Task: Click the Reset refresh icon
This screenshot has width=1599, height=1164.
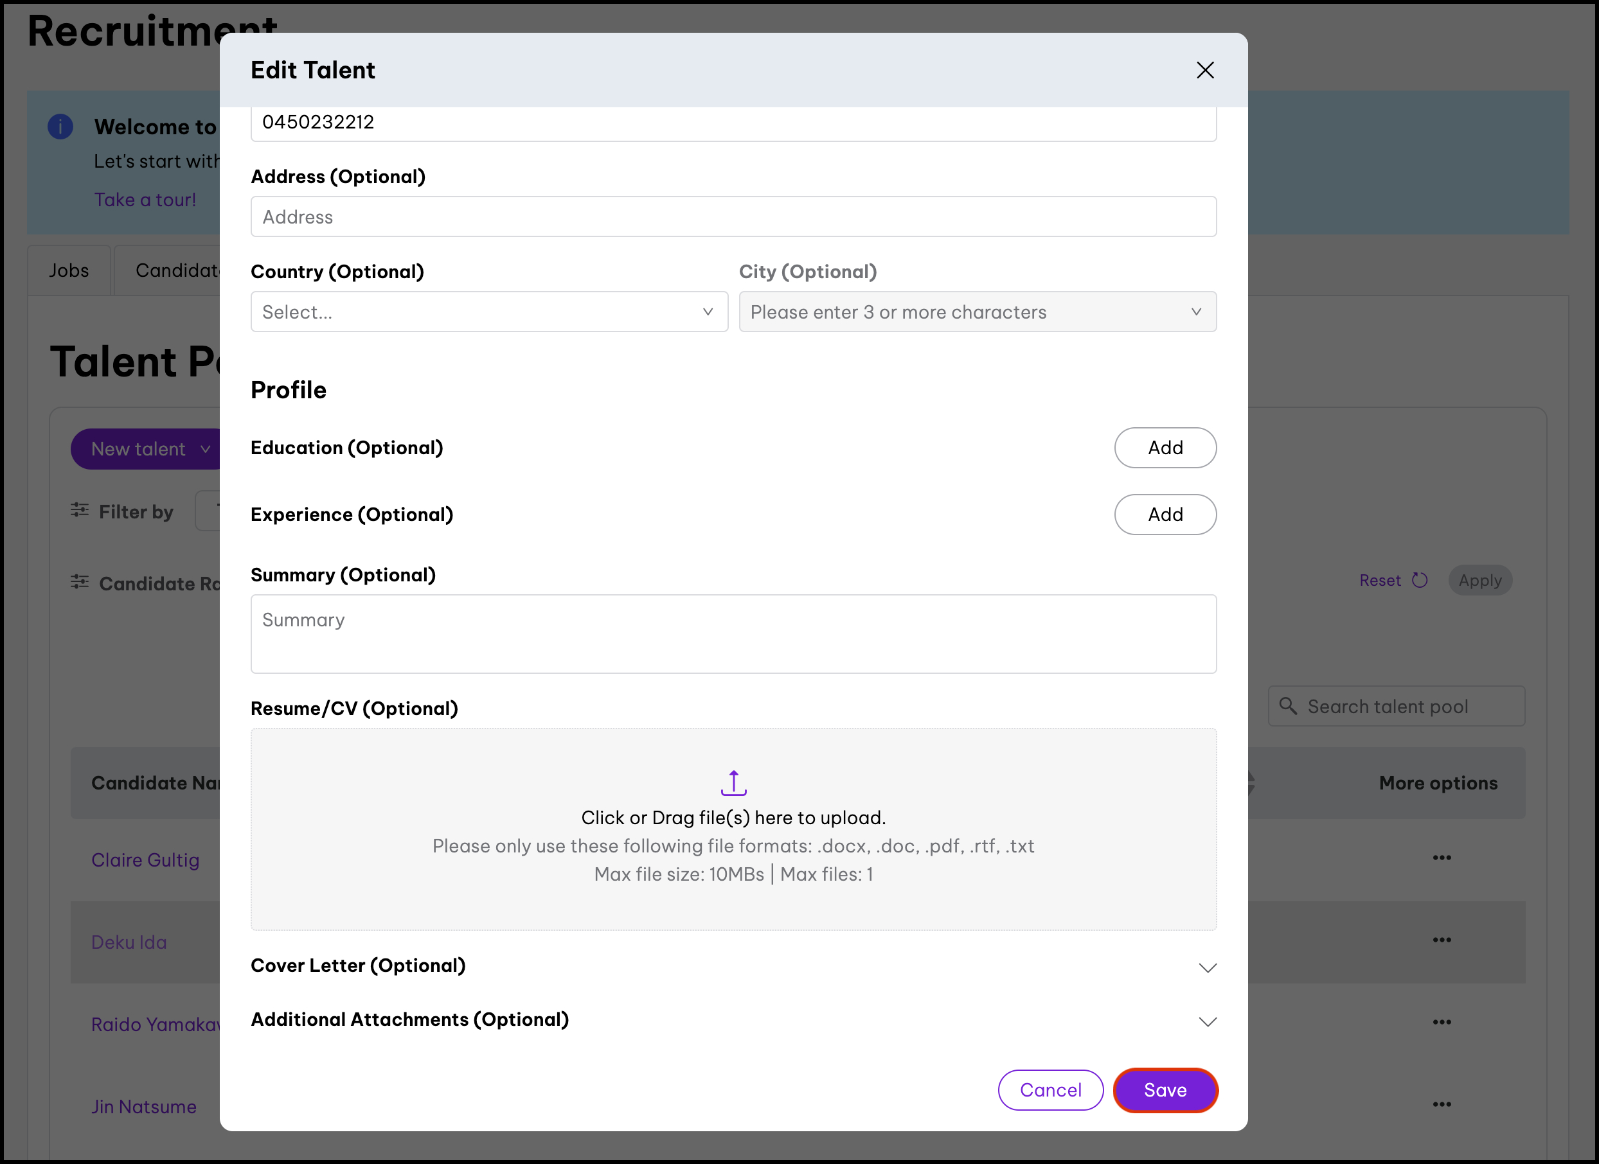Action: pos(1419,580)
